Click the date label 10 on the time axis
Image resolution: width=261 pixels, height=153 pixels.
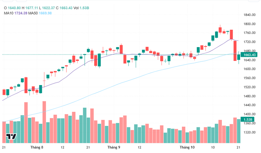[x=213, y=148]
